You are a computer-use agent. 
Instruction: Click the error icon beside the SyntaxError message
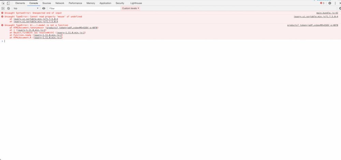2,13
